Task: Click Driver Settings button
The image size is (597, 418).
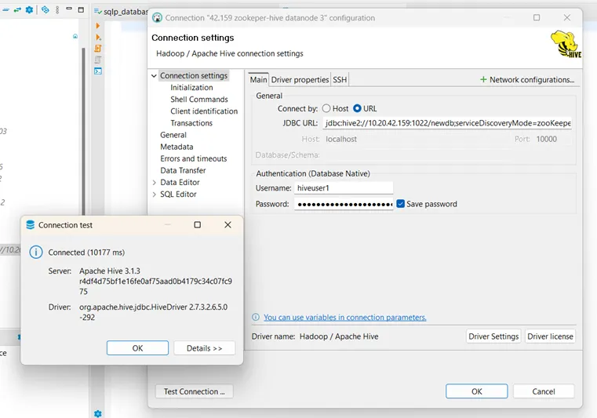Action: coord(493,336)
